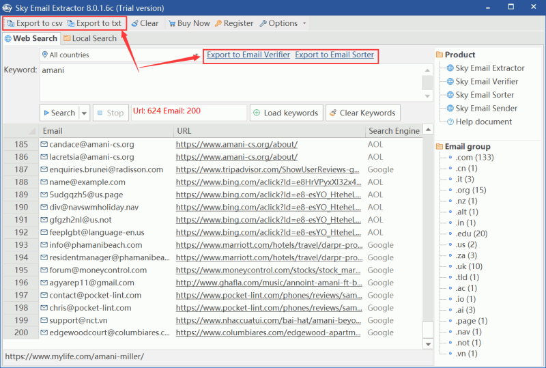Click row number 185 header
Viewport: 546px width, 368px height.
pyautogui.click(x=21, y=144)
